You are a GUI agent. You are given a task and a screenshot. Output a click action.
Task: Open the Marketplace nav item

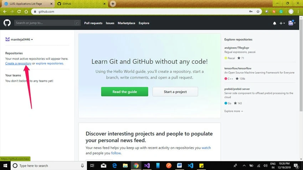[127, 23]
